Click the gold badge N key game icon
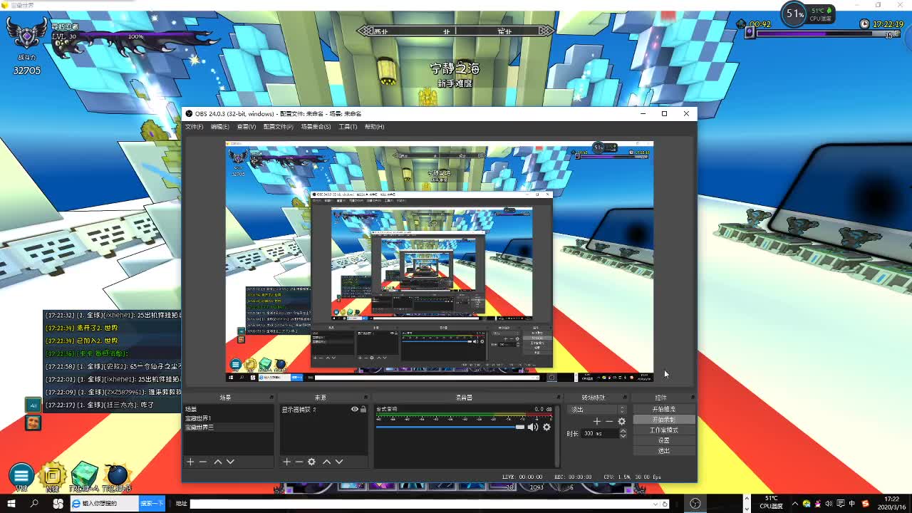The height and width of the screenshot is (513, 912). tap(52, 476)
